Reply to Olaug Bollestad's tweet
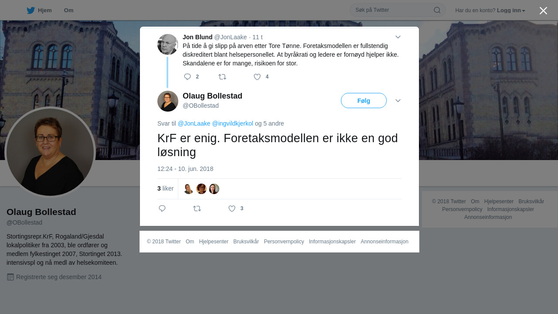558x314 pixels. [162, 208]
